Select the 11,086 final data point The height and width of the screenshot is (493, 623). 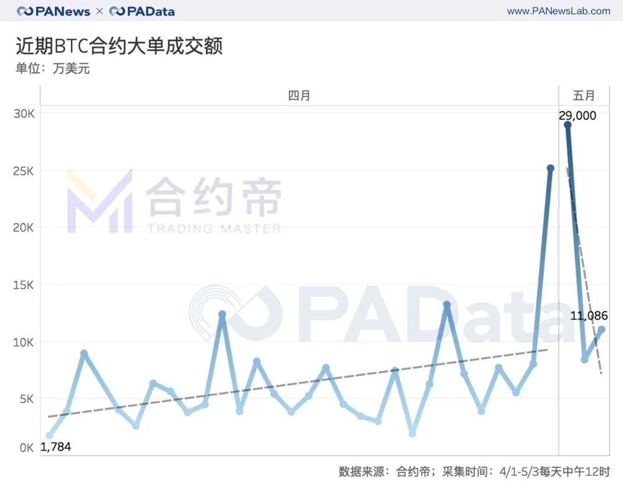coord(602,329)
